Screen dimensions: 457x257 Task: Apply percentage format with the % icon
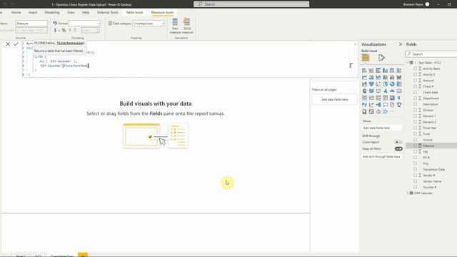(64, 30)
